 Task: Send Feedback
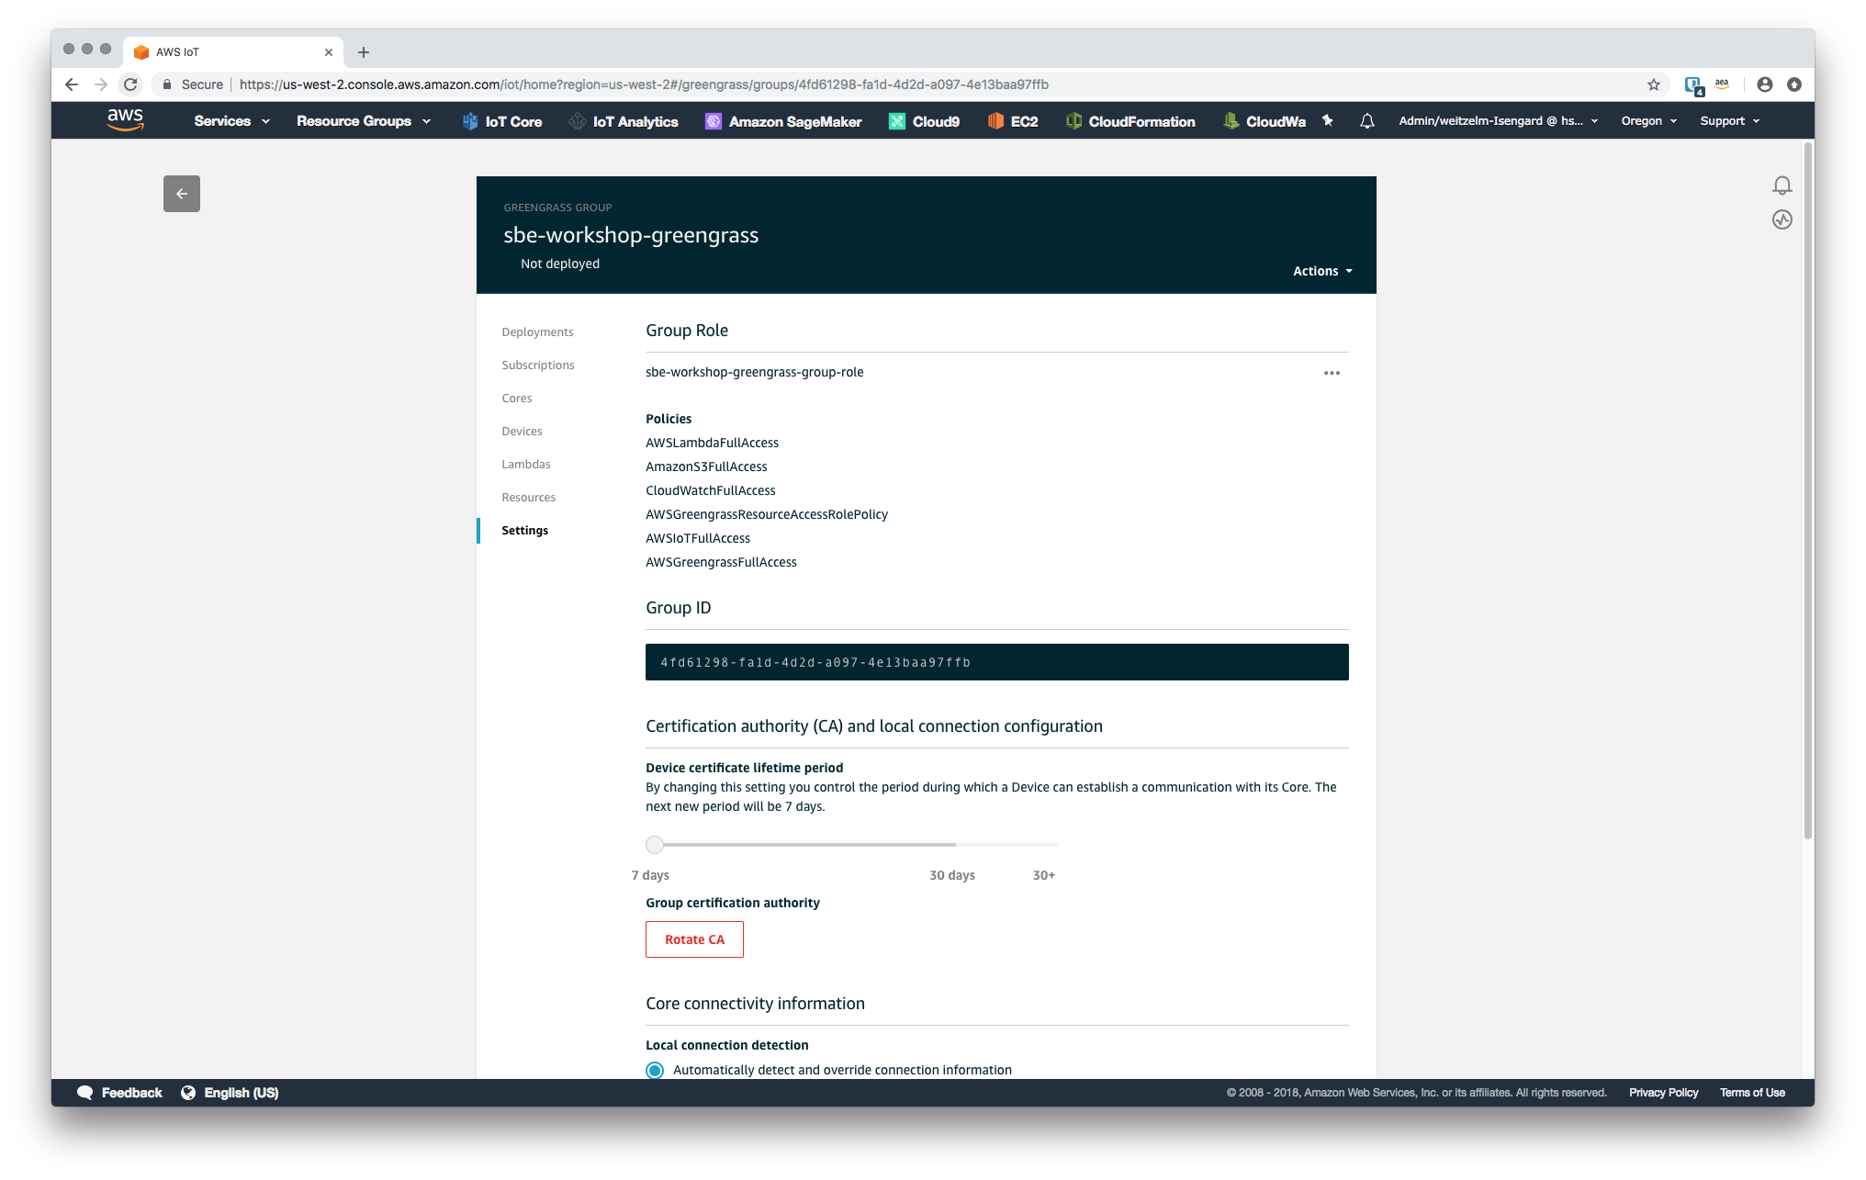(x=120, y=1093)
